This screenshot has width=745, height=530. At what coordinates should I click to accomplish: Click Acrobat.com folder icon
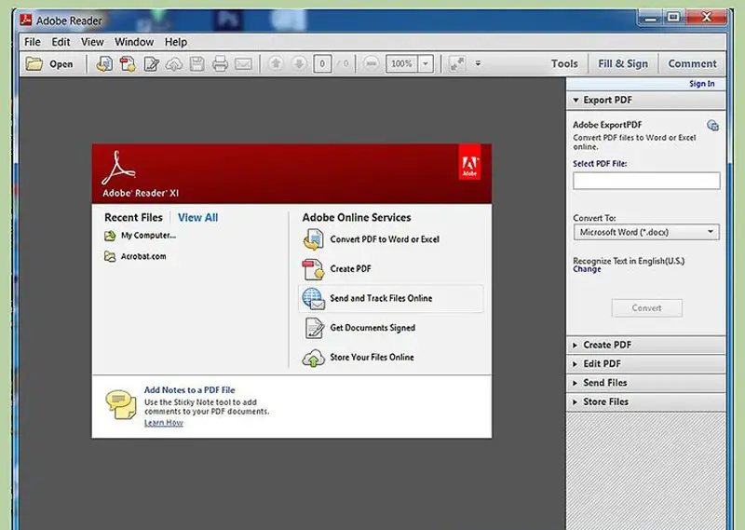[110, 257]
